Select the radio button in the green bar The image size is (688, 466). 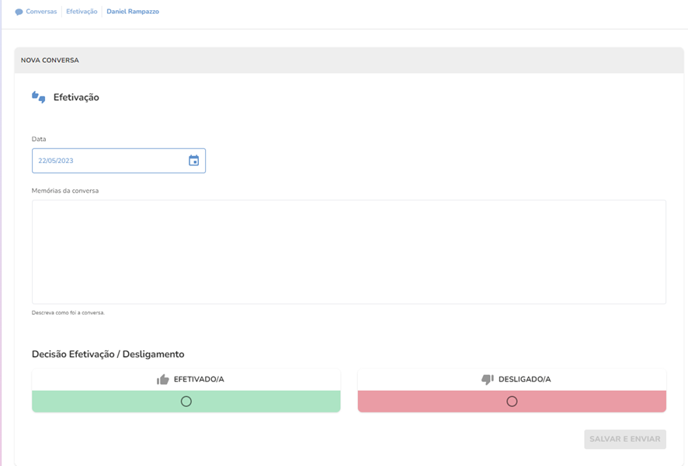186,402
